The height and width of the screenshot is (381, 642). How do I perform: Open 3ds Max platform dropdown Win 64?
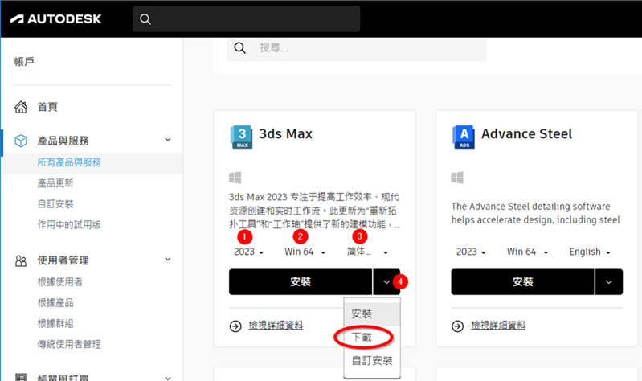click(305, 252)
